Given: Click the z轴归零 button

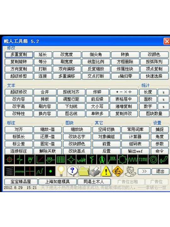Looking at the screenshot, I should [125, 76].
